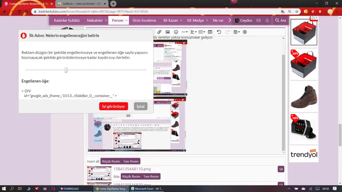This screenshot has height=192, width=342.
Task: Open editor settings gear icon
Action: pyautogui.click(x=245, y=32)
